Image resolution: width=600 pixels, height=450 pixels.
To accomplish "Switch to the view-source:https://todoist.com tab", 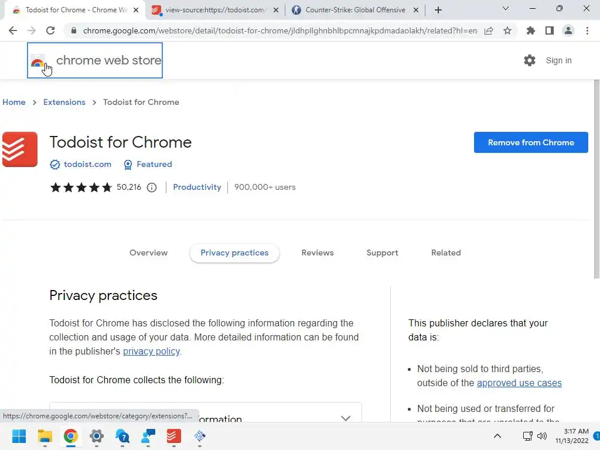I will (216, 10).
